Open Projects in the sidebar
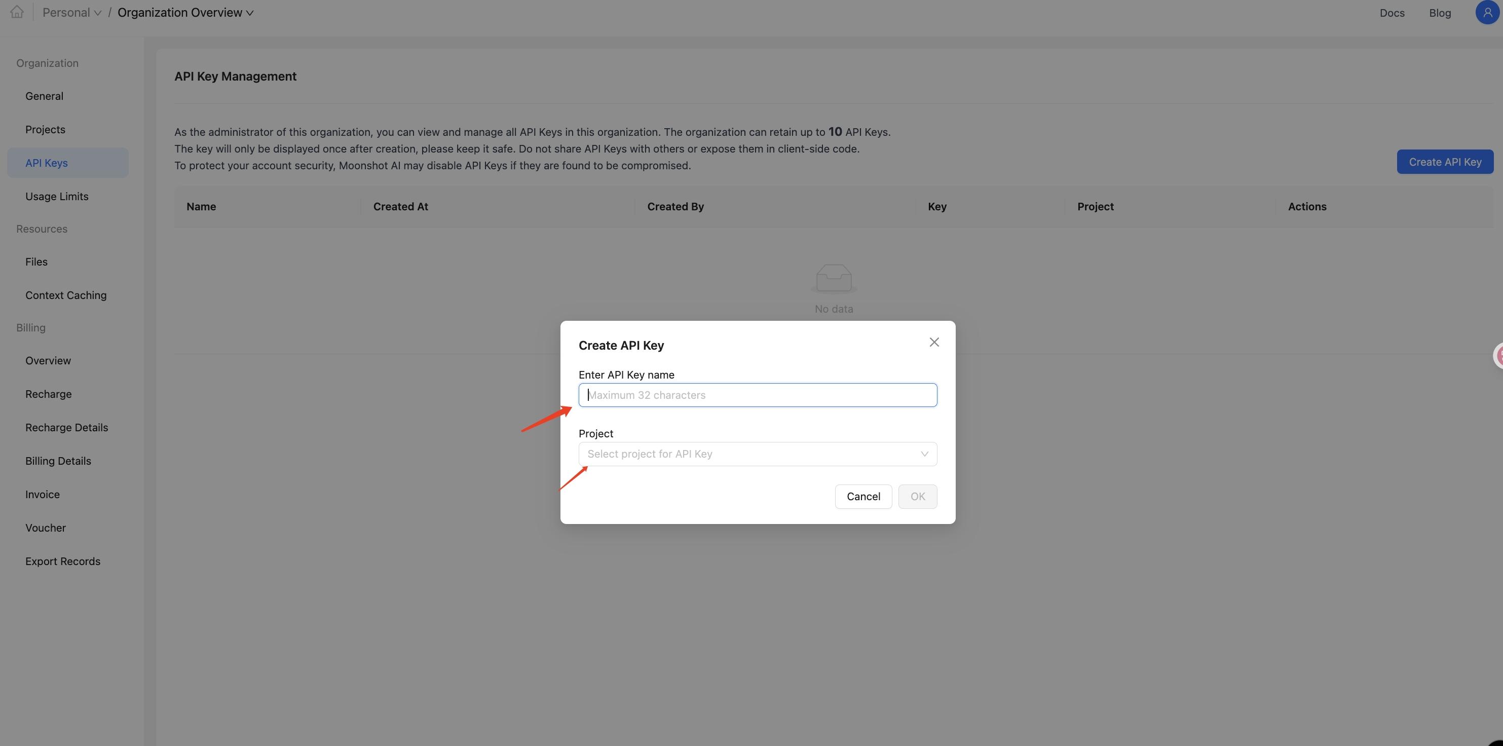Viewport: 1503px width, 746px height. coord(45,130)
